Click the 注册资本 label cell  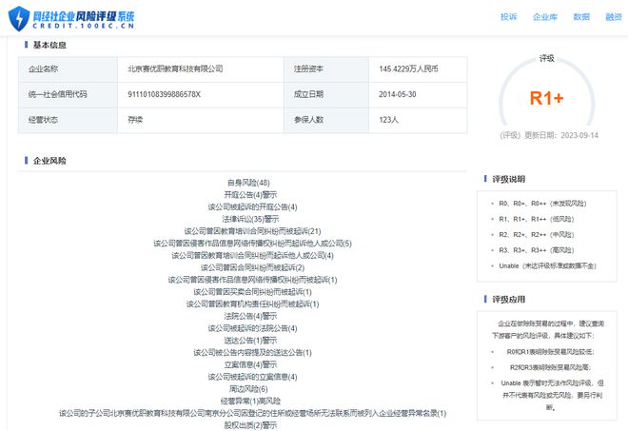point(326,69)
